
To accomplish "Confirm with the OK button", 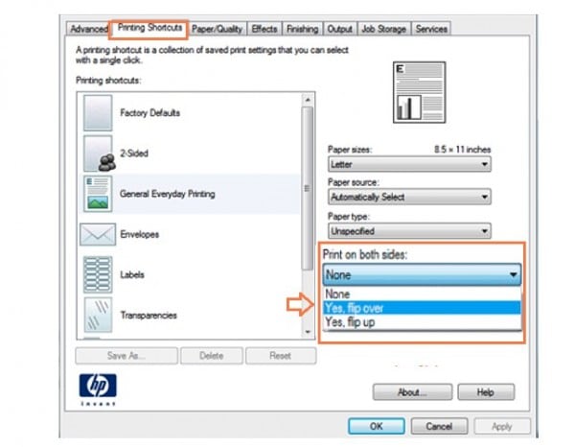I will (x=377, y=426).
